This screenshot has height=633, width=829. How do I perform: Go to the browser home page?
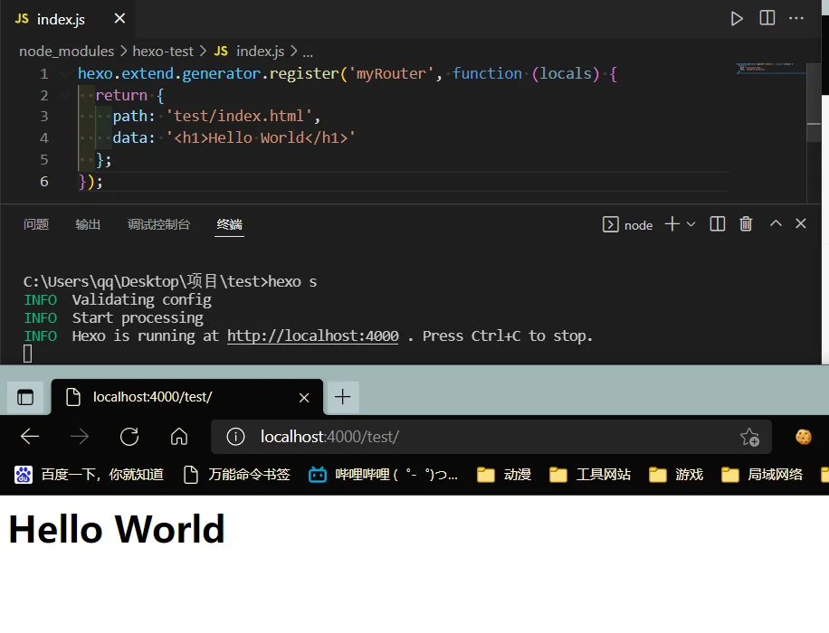click(x=179, y=437)
